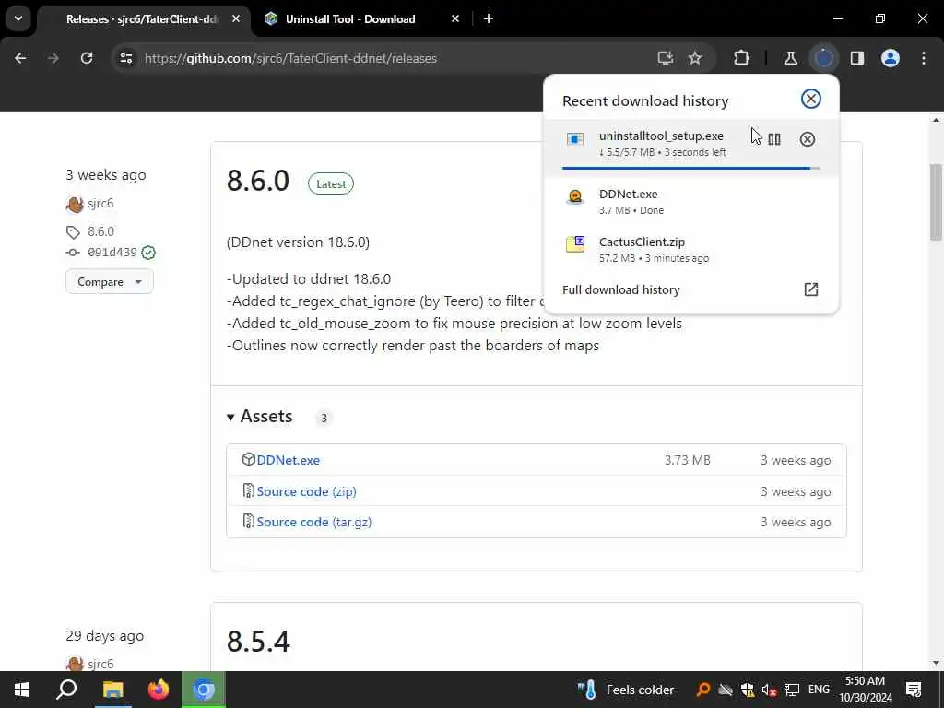Open Chrome Labs flask icon
944x708 pixels.
point(790,58)
